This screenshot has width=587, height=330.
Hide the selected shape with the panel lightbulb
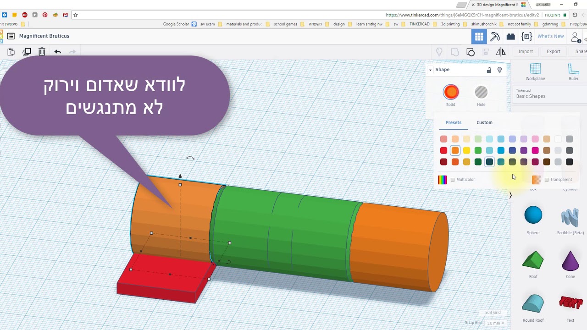pyautogui.click(x=499, y=70)
